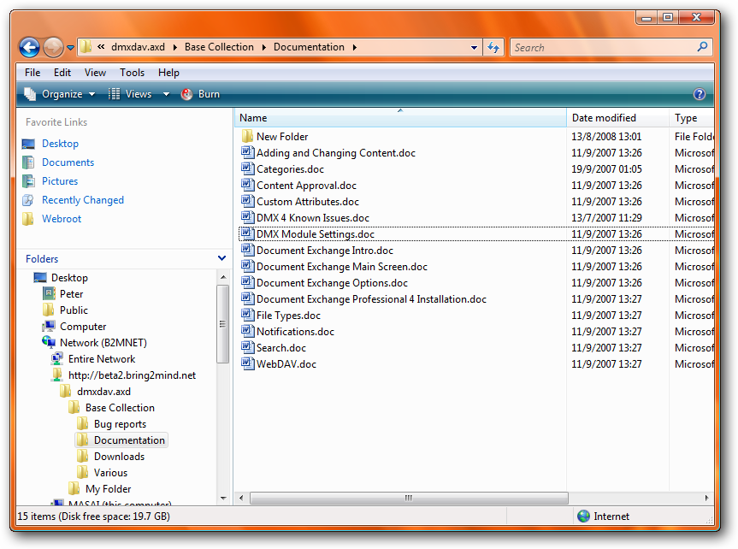Click the blue Help question mark icon

[700, 94]
